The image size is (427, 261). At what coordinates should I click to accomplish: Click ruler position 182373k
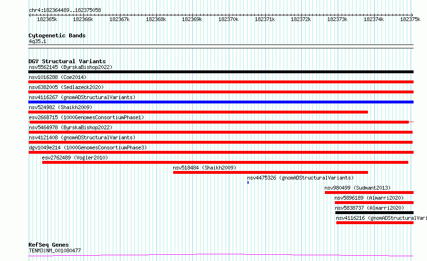(x=337, y=19)
